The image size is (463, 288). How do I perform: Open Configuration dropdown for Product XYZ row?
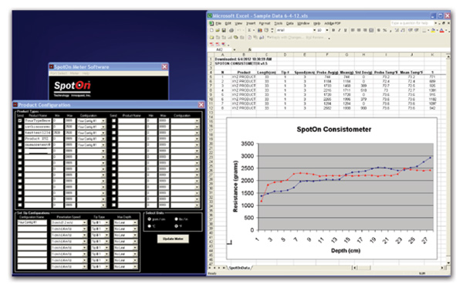[103, 139]
